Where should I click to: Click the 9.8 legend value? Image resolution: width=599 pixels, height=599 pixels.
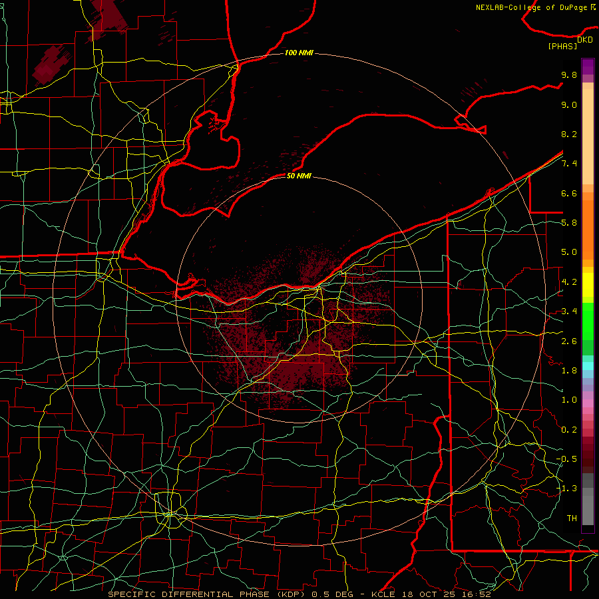pos(569,75)
